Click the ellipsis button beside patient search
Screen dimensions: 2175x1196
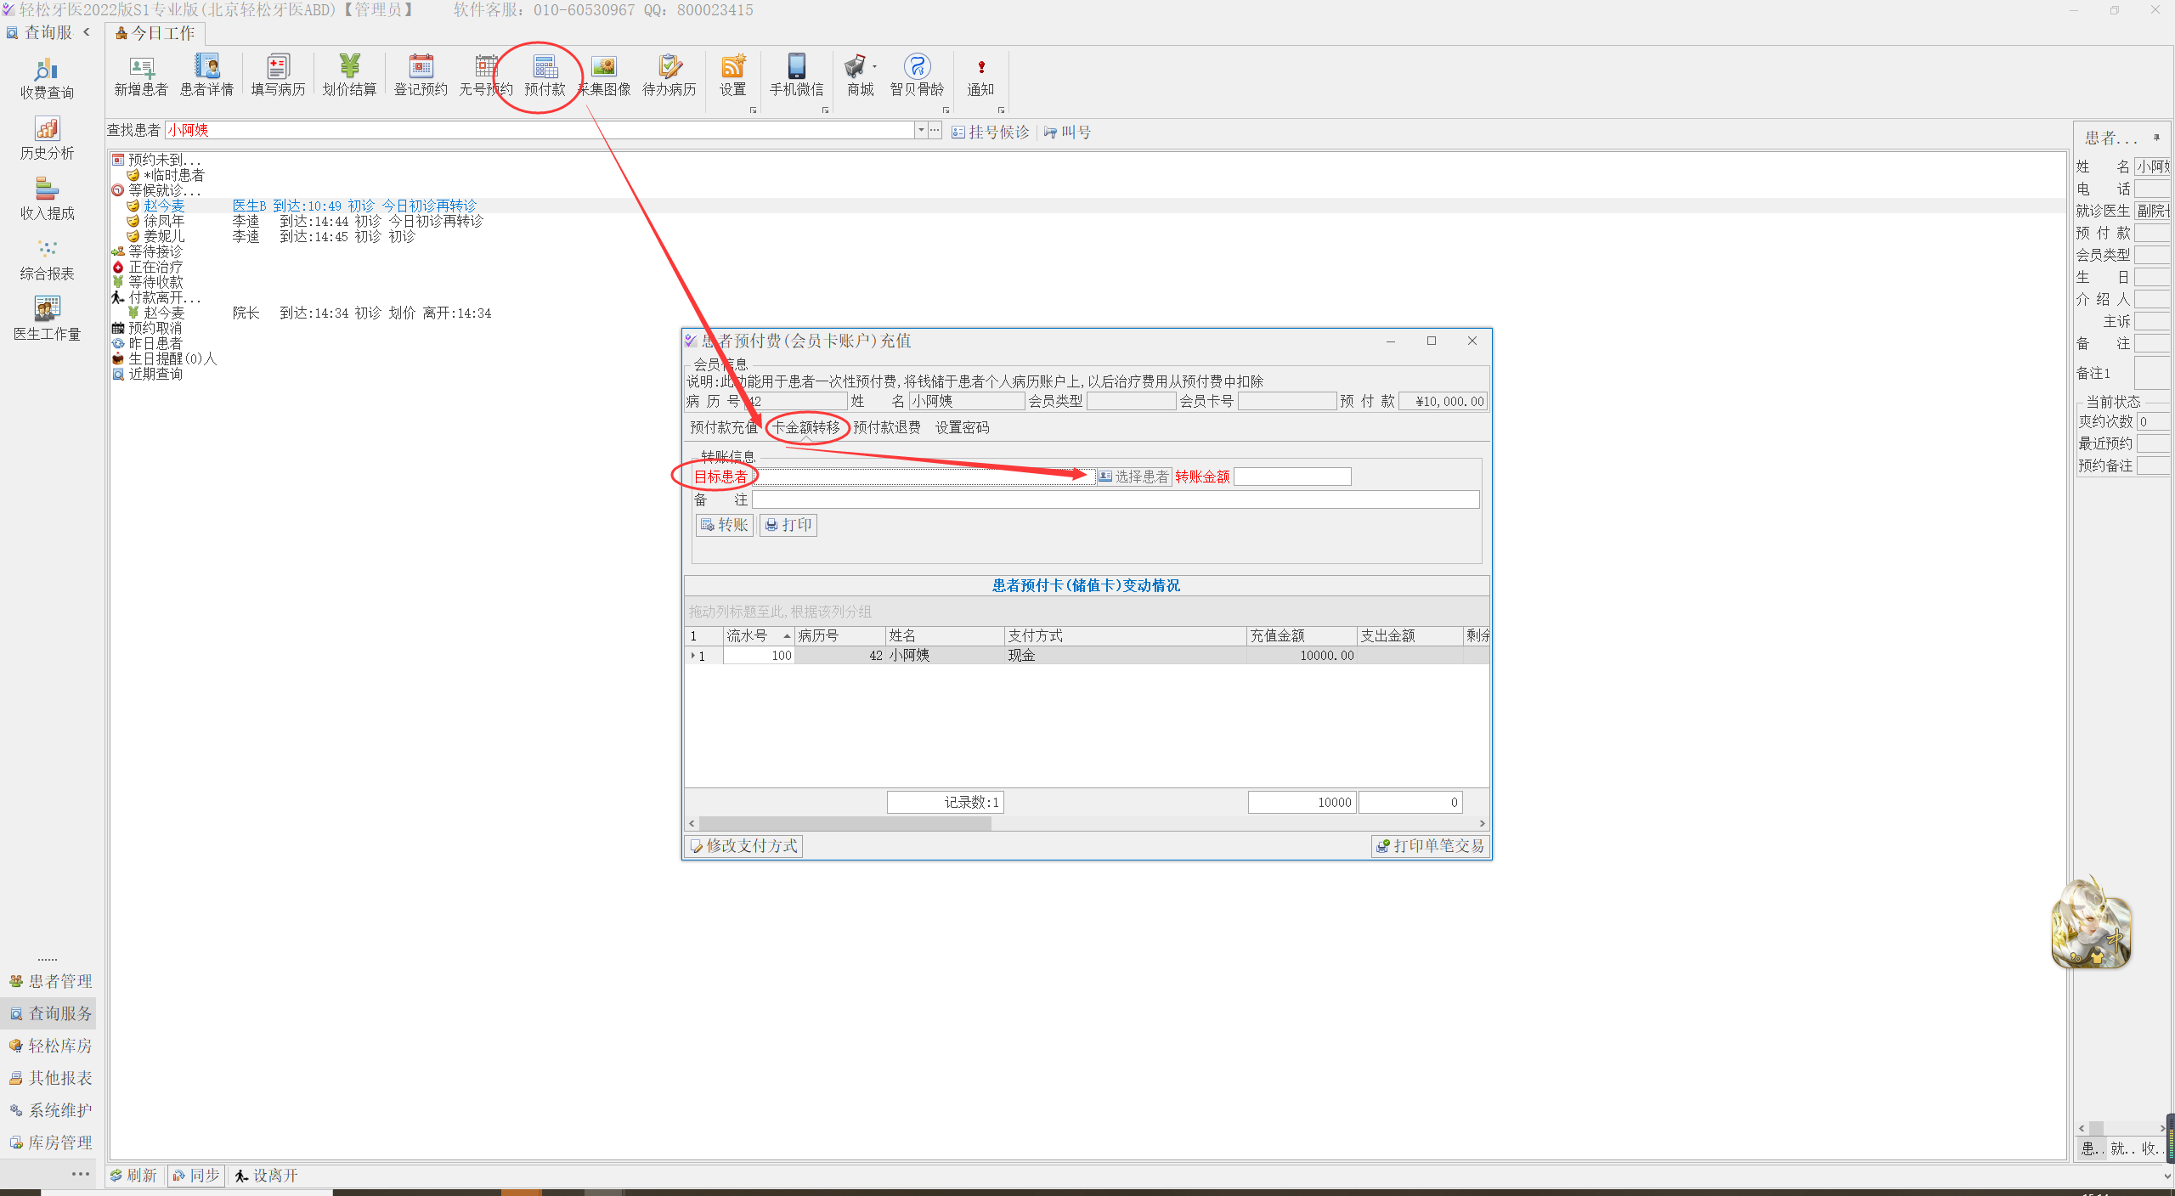(935, 130)
